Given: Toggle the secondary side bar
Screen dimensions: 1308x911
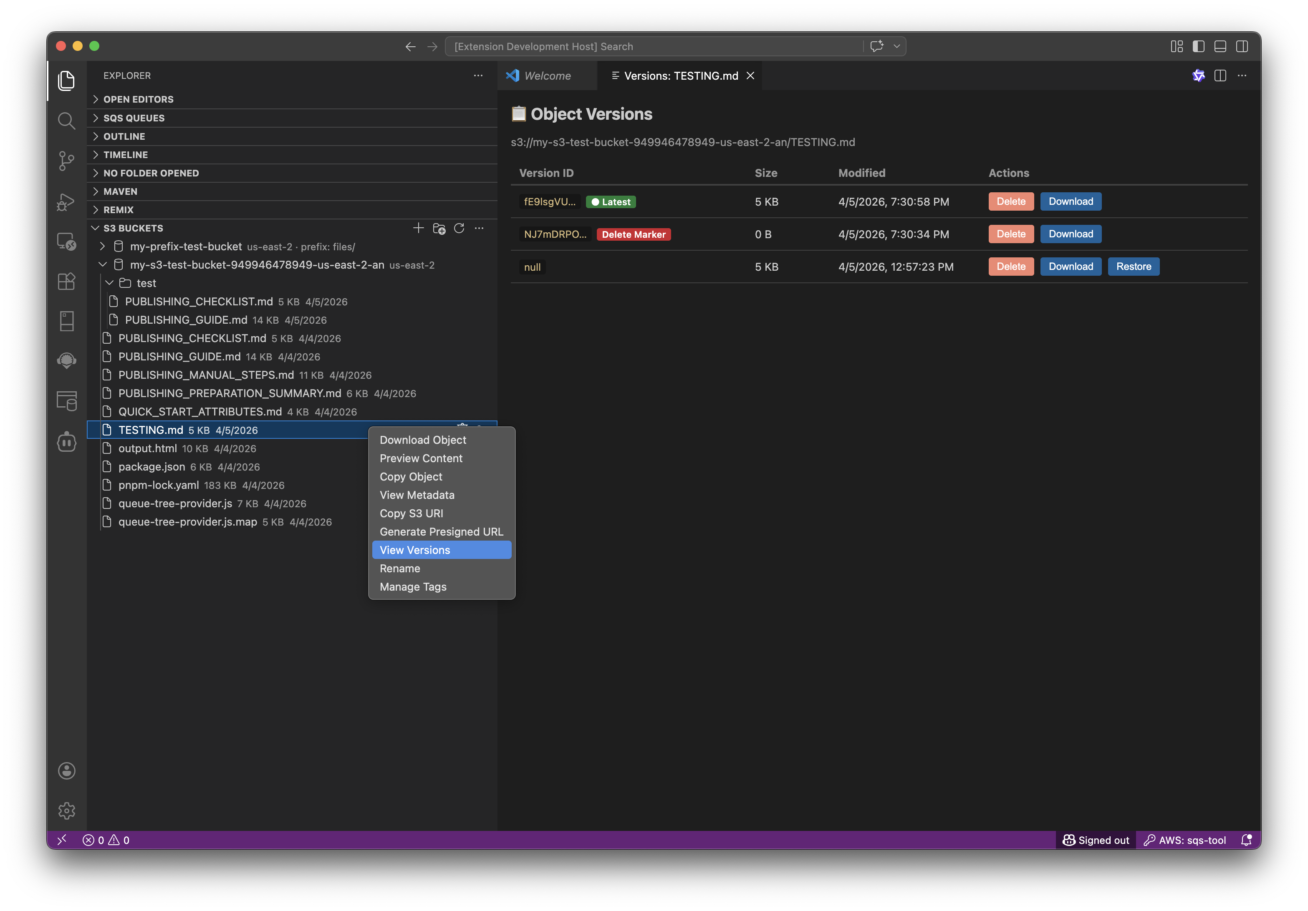Looking at the screenshot, I should tap(1242, 47).
